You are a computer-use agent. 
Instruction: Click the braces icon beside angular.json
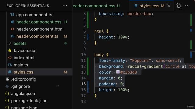coord(7,94)
